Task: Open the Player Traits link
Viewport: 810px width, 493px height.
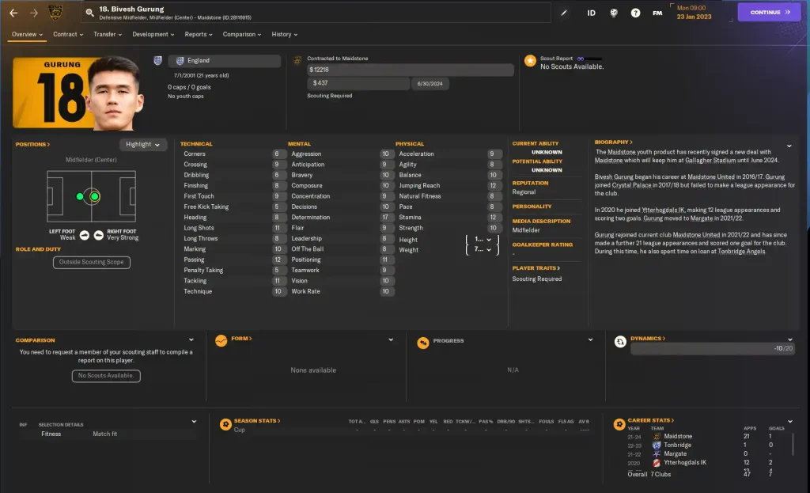Action: [536, 268]
